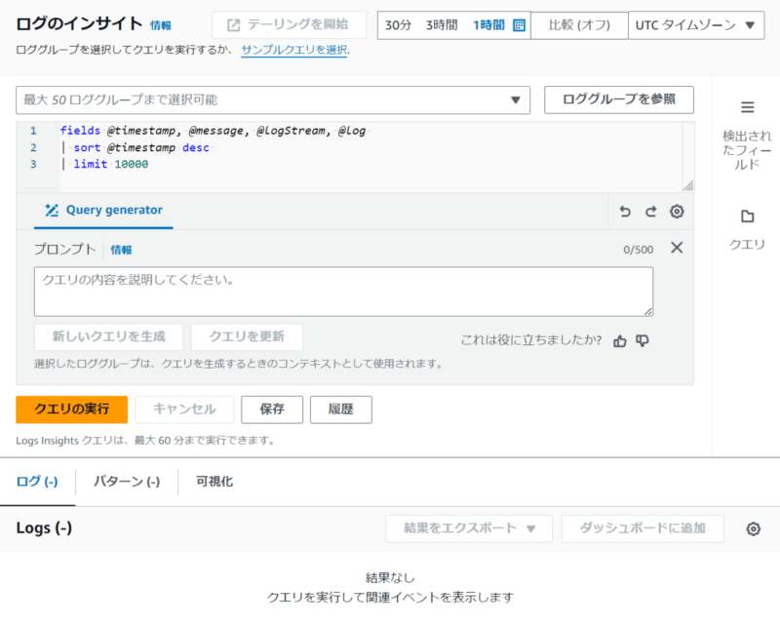Click the redo query edit arrow
The image size is (780, 625).
coord(649,212)
